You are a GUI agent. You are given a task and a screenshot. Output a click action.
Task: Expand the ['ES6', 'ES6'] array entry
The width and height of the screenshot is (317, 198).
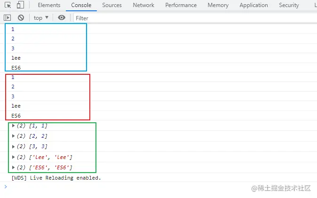click(x=14, y=167)
